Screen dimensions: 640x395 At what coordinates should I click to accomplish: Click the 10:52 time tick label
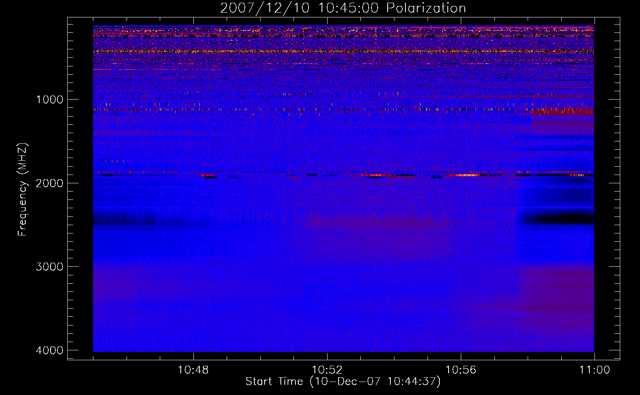click(327, 370)
